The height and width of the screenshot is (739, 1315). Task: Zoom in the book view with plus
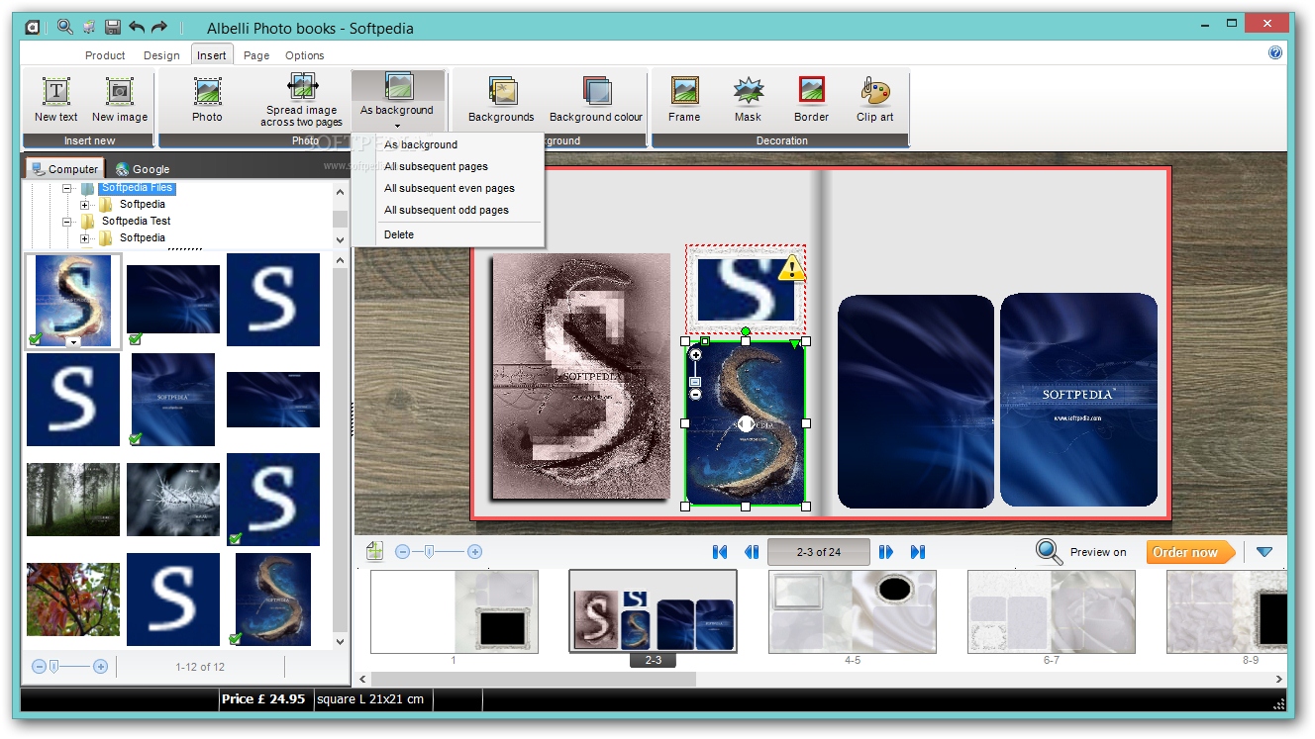pos(474,552)
